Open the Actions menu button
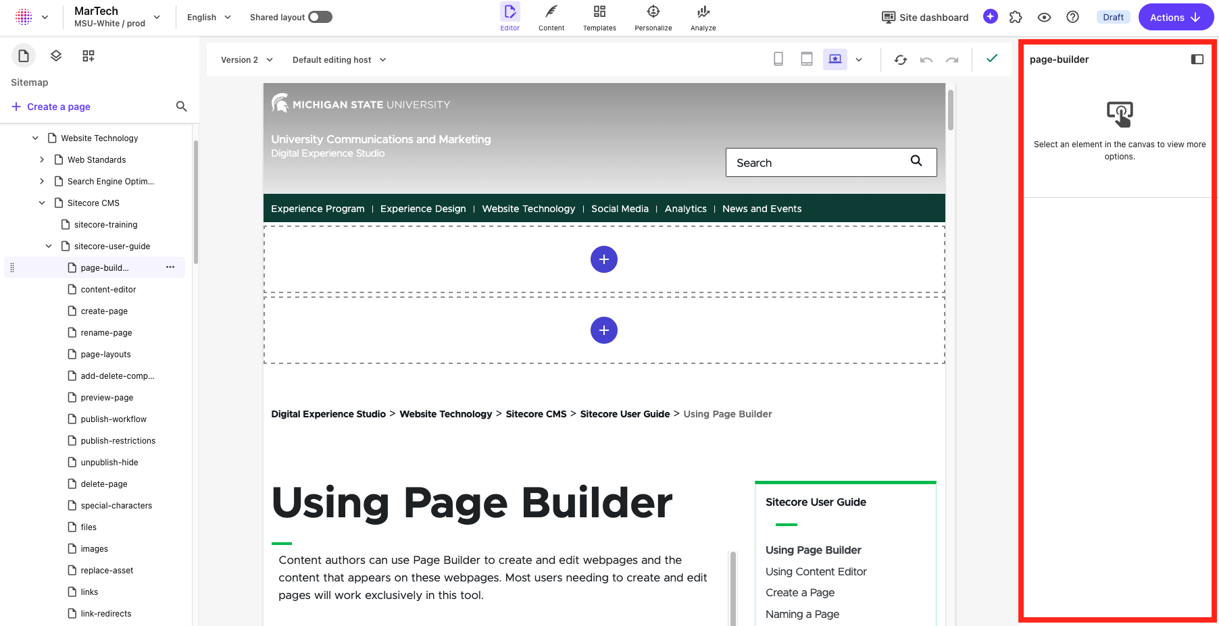 click(x=1176, y=17)
